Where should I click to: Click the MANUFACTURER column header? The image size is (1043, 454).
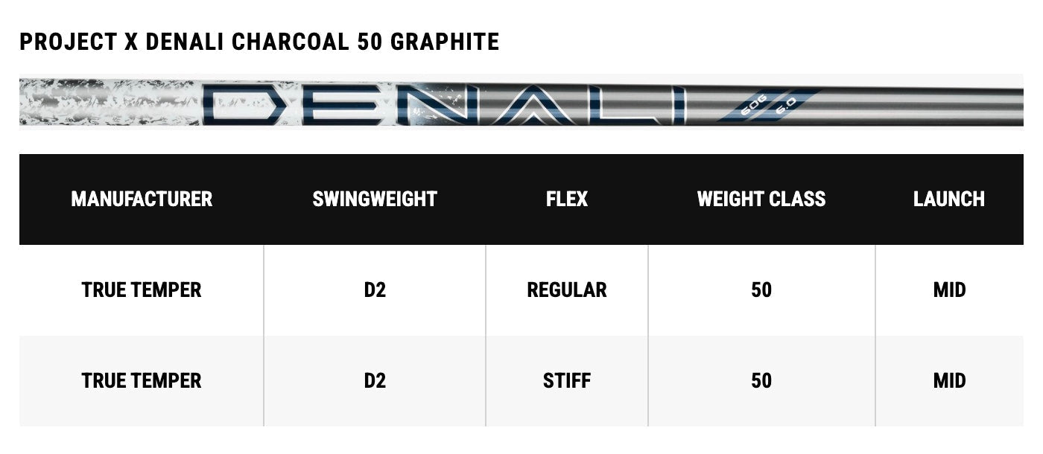coord(142,199)
